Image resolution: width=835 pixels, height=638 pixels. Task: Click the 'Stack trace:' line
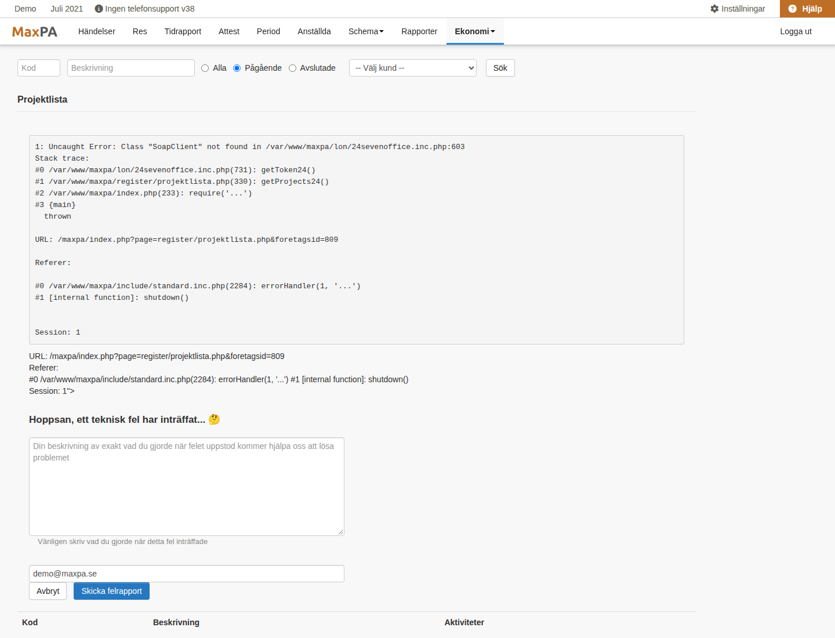tap(62, 158)
